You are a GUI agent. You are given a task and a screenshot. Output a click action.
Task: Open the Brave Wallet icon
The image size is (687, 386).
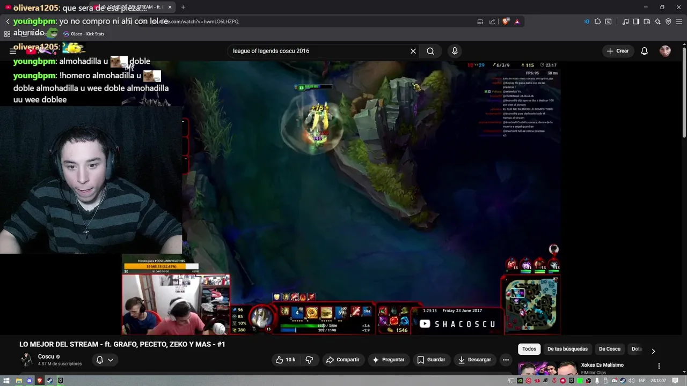pyautogui.click(x=647, y=21)
